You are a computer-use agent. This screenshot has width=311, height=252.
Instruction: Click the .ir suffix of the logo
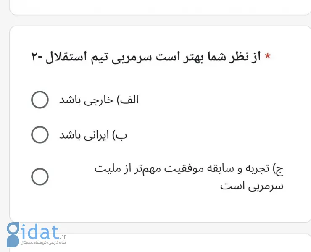pyautogui.click(x=63, y=236)
